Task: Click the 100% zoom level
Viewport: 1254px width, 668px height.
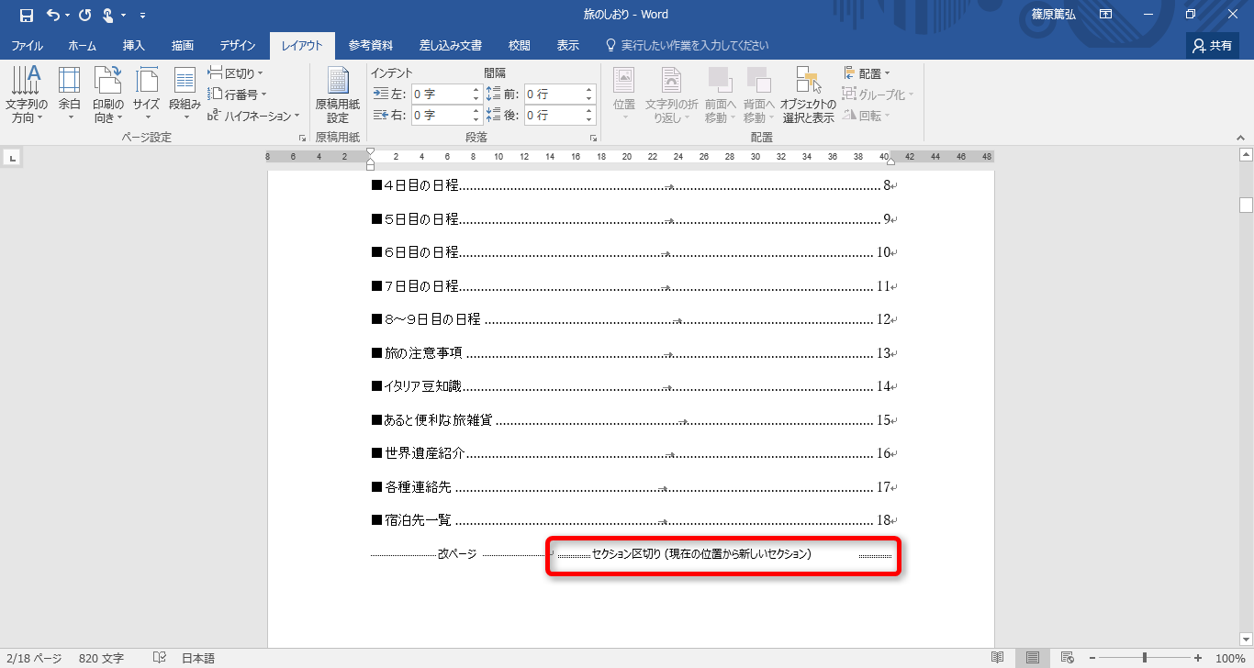Action: point(1229,658)
